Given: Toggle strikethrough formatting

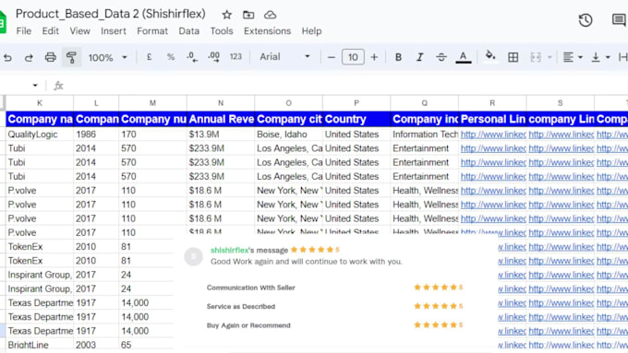Looking at the screenshot, I should (441, 57).
